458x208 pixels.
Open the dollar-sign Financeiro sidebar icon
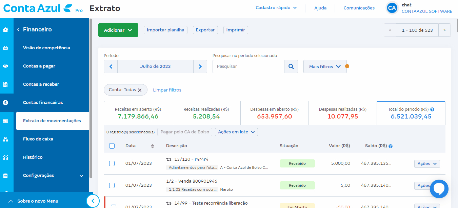click(x=5, y=103)
